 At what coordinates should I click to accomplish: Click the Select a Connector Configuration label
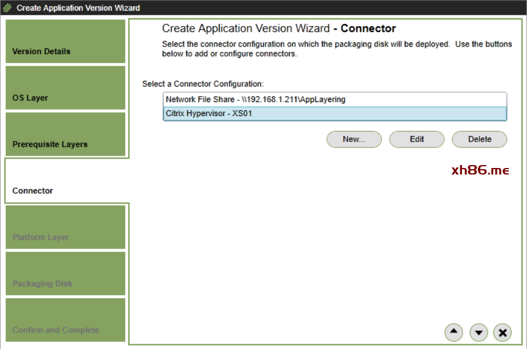click(x=203, y=84)
